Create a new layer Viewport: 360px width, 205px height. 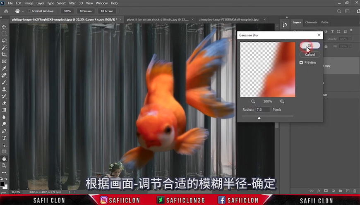pos(348,191)
